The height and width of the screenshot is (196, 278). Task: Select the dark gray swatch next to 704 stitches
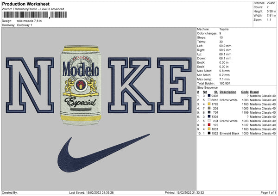[209, 112]
